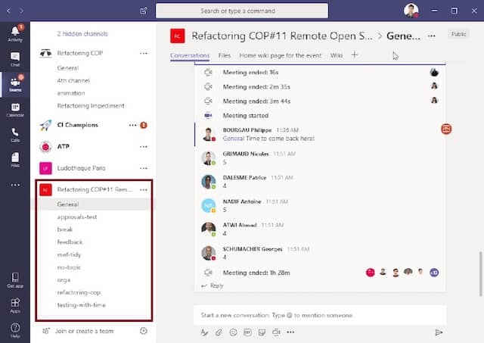Switch to the Conversations tab

tap(190, 55)
